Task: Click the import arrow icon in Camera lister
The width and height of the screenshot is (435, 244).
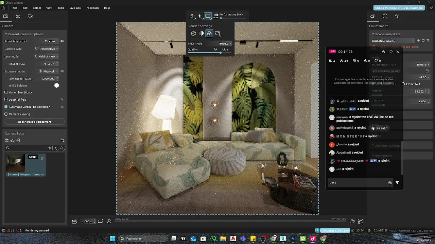Action: tap(18, 140)
